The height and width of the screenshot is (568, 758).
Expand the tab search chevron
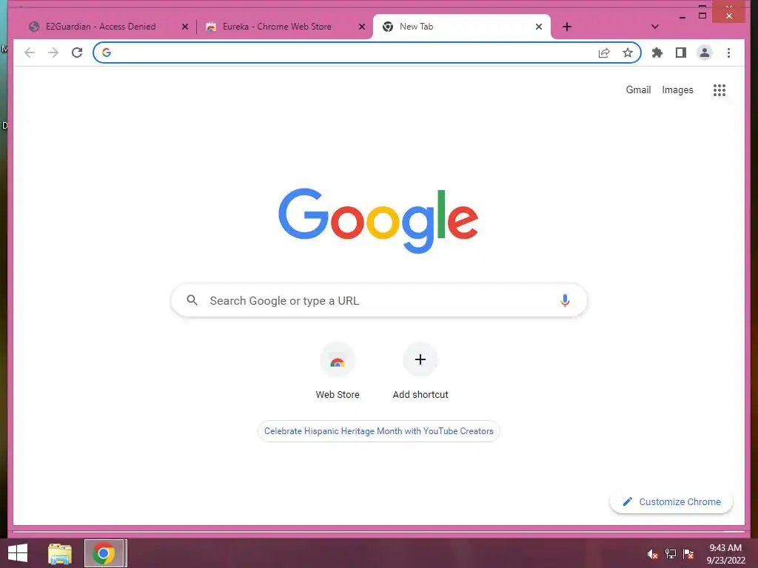pyautogui.click(x=654, y=27)
